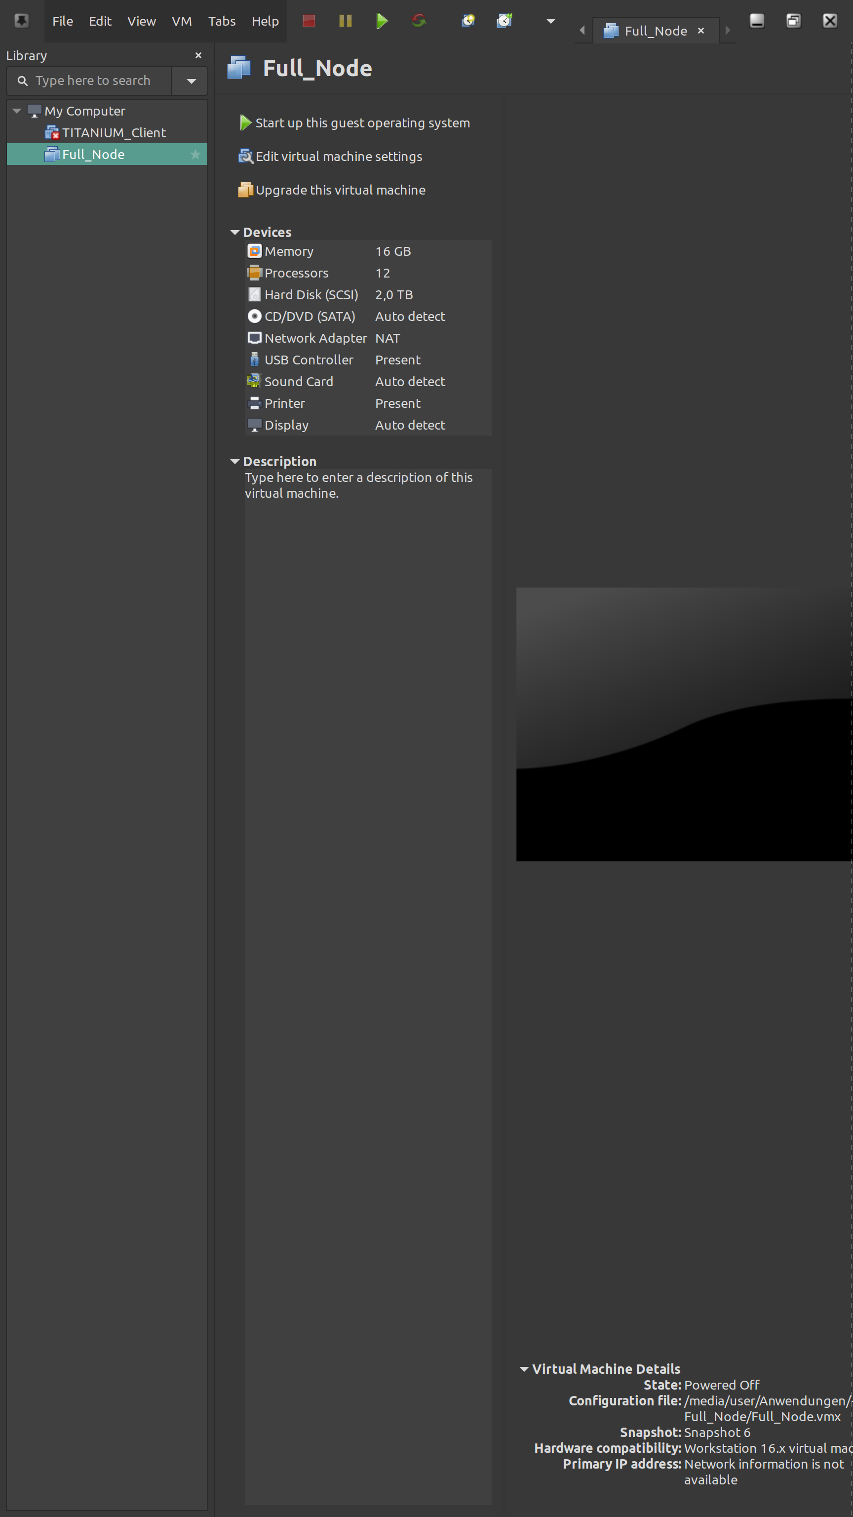Screen dimensions: 853x1517
Task: Click the Library search field
Action: pos(89,80)
